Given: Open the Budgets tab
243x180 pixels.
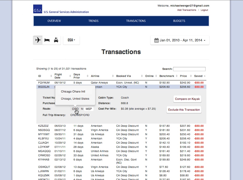Looking at the screenshot, I should (x=179, y=21).
